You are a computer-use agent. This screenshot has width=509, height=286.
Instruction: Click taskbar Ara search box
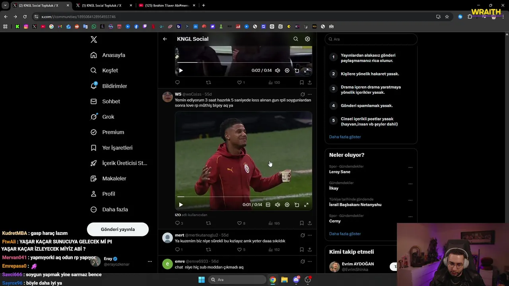click(x=237, y=280)
